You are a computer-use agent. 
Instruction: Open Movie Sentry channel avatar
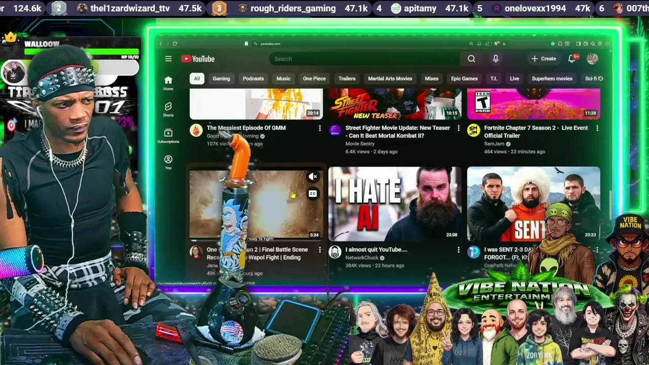click(335, 130)
